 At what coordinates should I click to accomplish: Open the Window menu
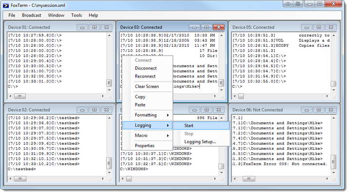[56, 15]
